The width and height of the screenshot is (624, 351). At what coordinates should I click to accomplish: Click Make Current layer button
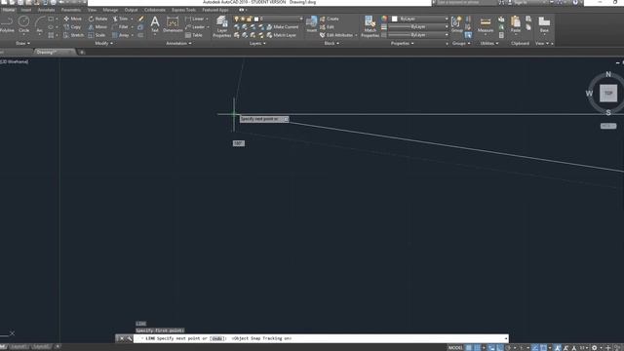(x=282, y=27)
